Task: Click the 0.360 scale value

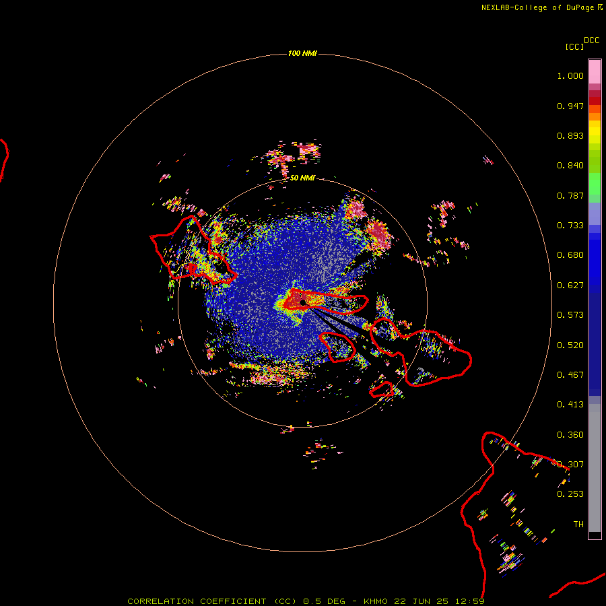Action: coord(570,435)
